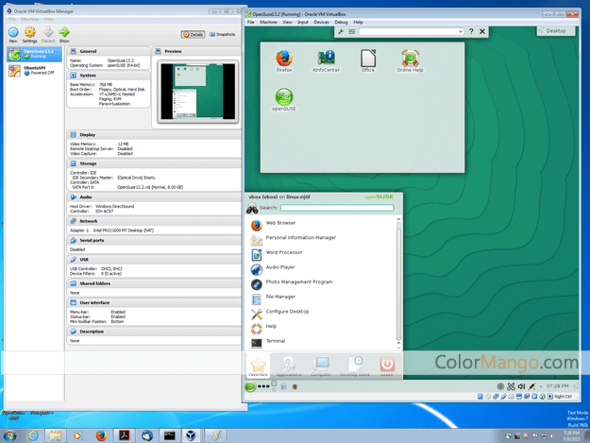Viewport: 590px width, 443px height.
Task: Click the layout icon beside the wrench
Action: [x=352, y=31]
